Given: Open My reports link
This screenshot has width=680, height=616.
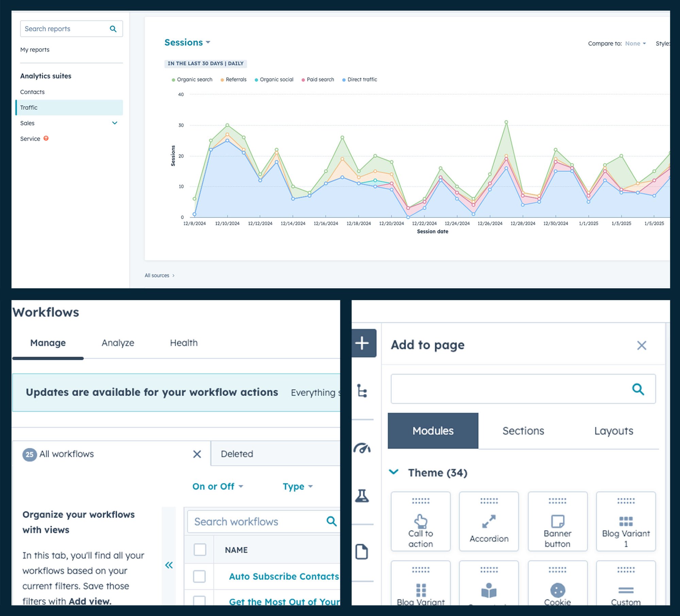Looking at the screenshot, I should pyautogui.click(x=35, y=50).
